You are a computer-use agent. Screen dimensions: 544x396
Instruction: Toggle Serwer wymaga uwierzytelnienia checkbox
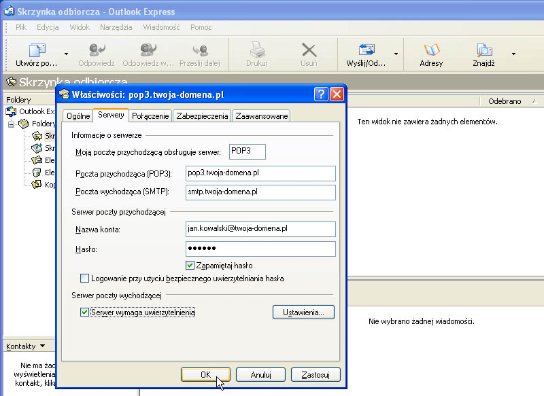(84, 312)
